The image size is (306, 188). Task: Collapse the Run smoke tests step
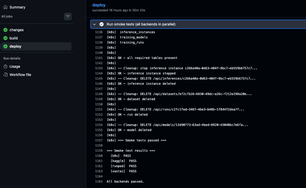[x=94, y=24]
